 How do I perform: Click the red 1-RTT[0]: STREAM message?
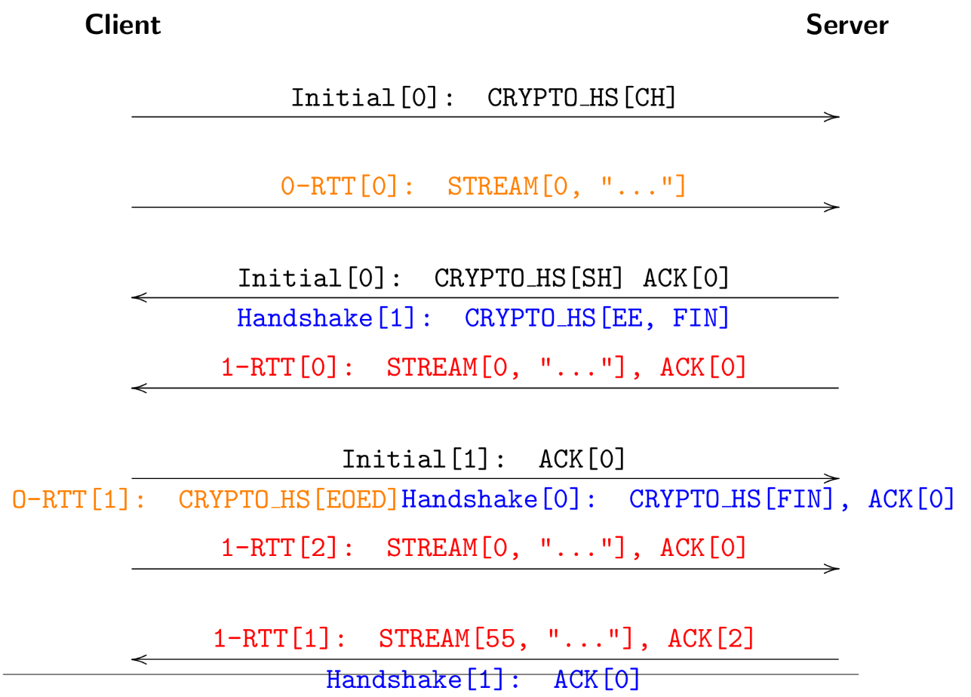pos(484,367)
